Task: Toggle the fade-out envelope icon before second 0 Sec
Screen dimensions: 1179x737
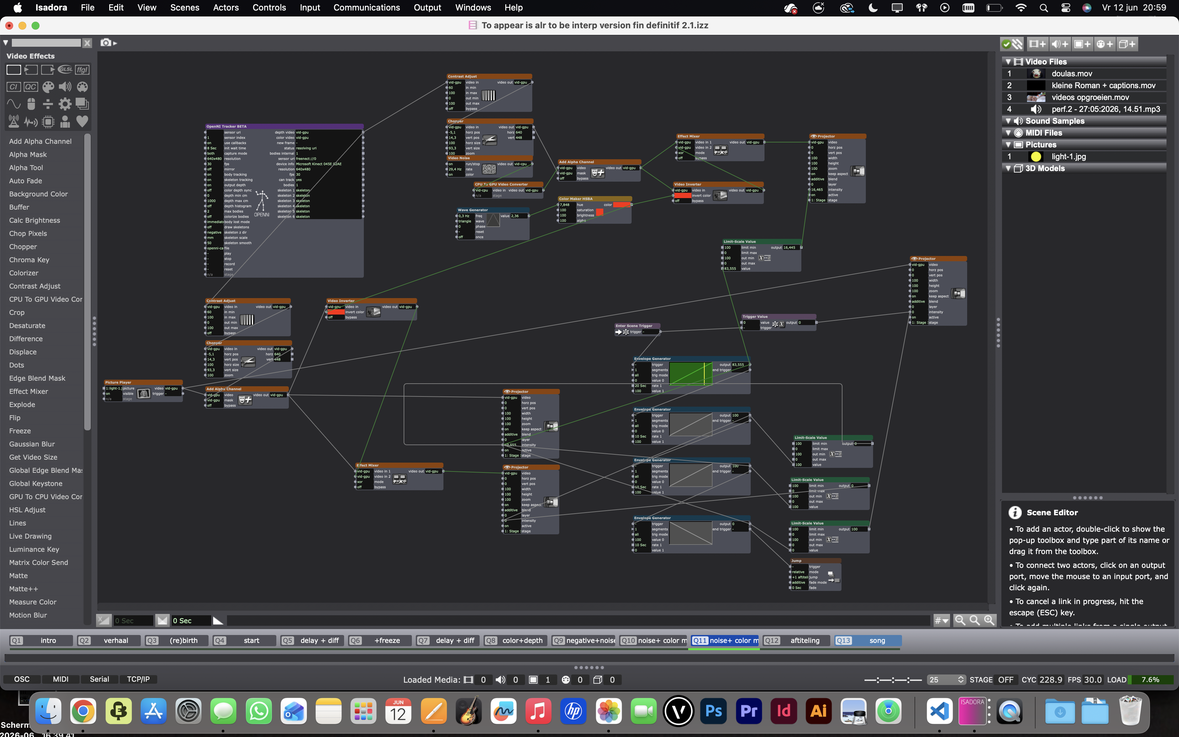Action: point(162,620)
